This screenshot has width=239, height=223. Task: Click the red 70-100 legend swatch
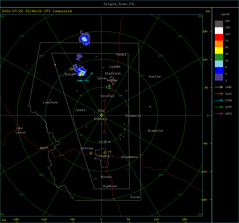click(219, 37)
